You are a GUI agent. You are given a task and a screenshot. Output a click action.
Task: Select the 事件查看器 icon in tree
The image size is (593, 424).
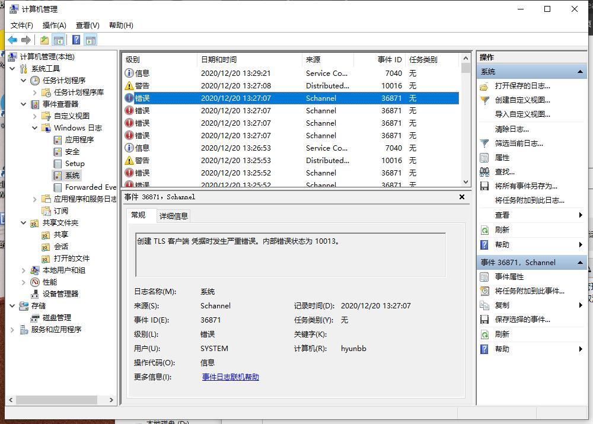(35, 104)
